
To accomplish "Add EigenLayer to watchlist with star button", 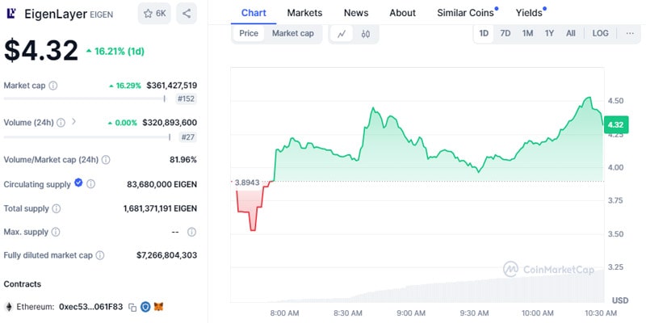I will coord(154,14).
